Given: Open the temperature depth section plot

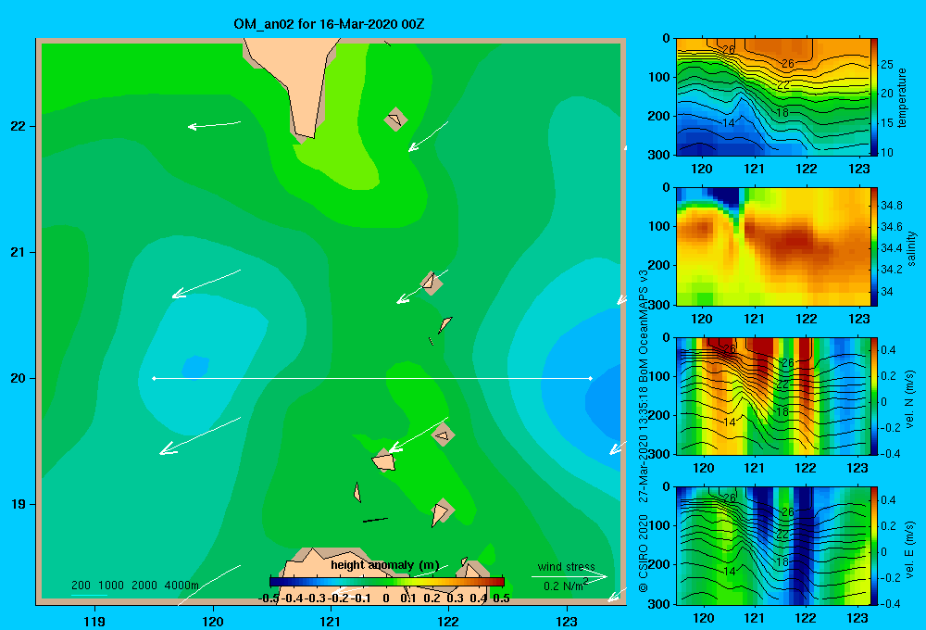Looking at the screenshot, I should point(772,97).
